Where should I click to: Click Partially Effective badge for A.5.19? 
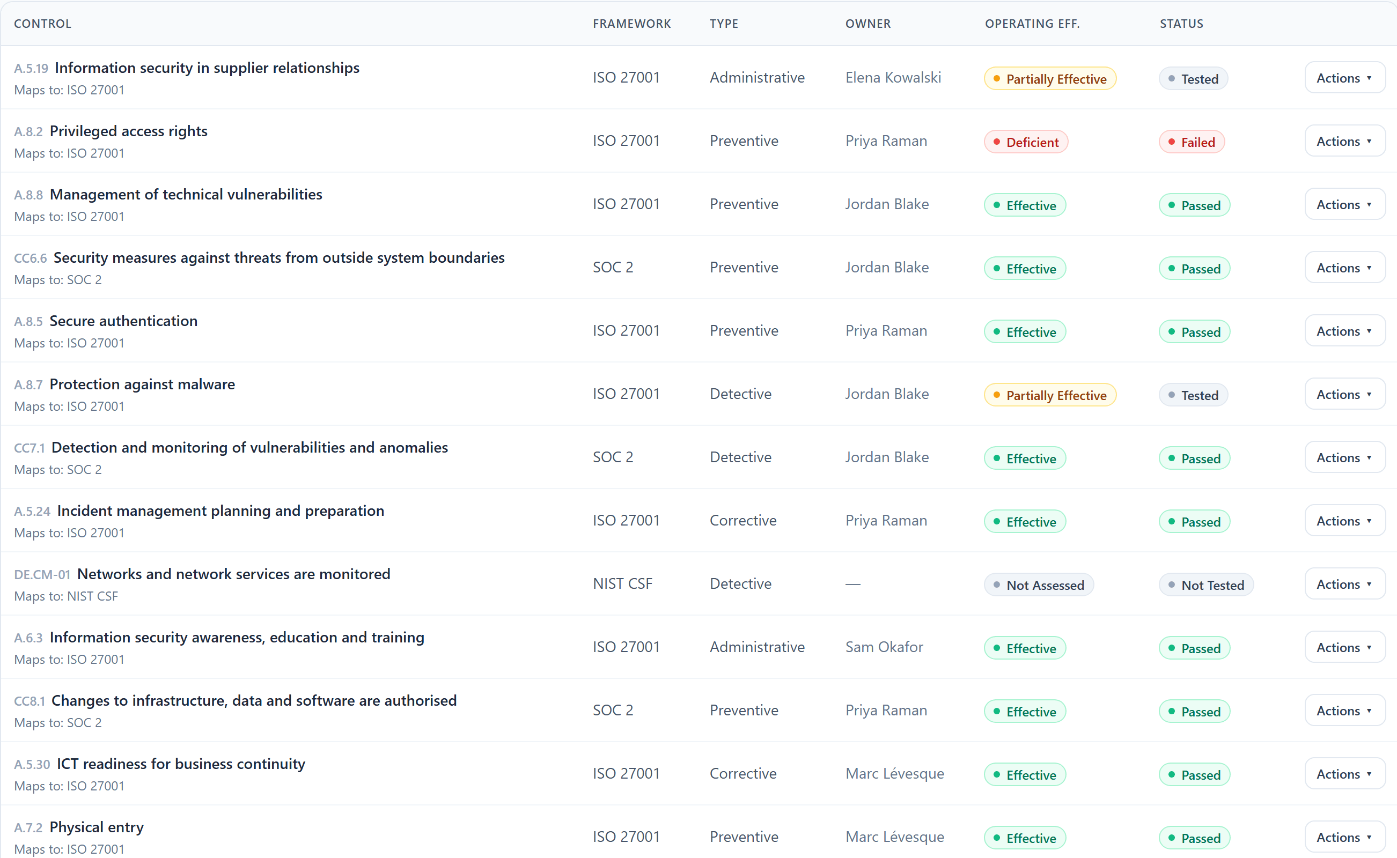coord(1050,79)
